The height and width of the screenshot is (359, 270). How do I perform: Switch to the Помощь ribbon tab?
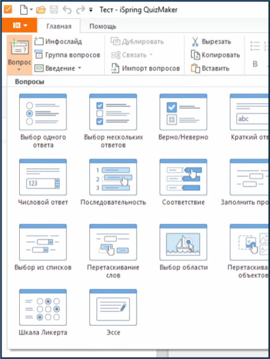point(103,26)
